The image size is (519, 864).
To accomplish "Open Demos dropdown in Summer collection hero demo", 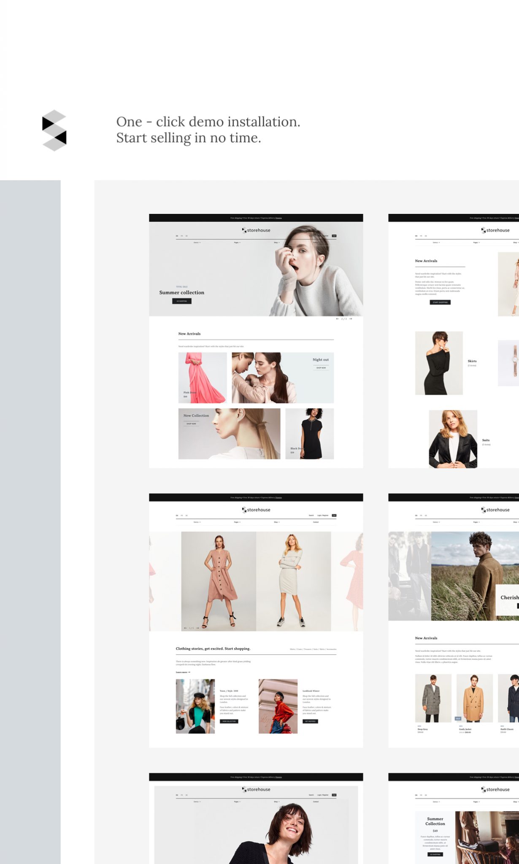I will (197, 243).
